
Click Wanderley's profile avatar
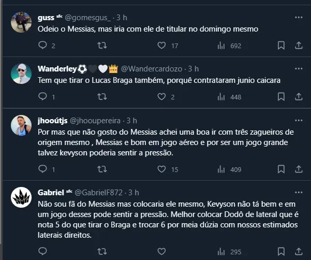(21, 74)
